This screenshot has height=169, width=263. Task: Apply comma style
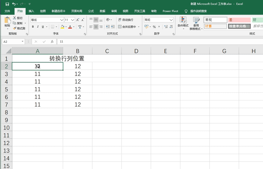tap(159, 27)
